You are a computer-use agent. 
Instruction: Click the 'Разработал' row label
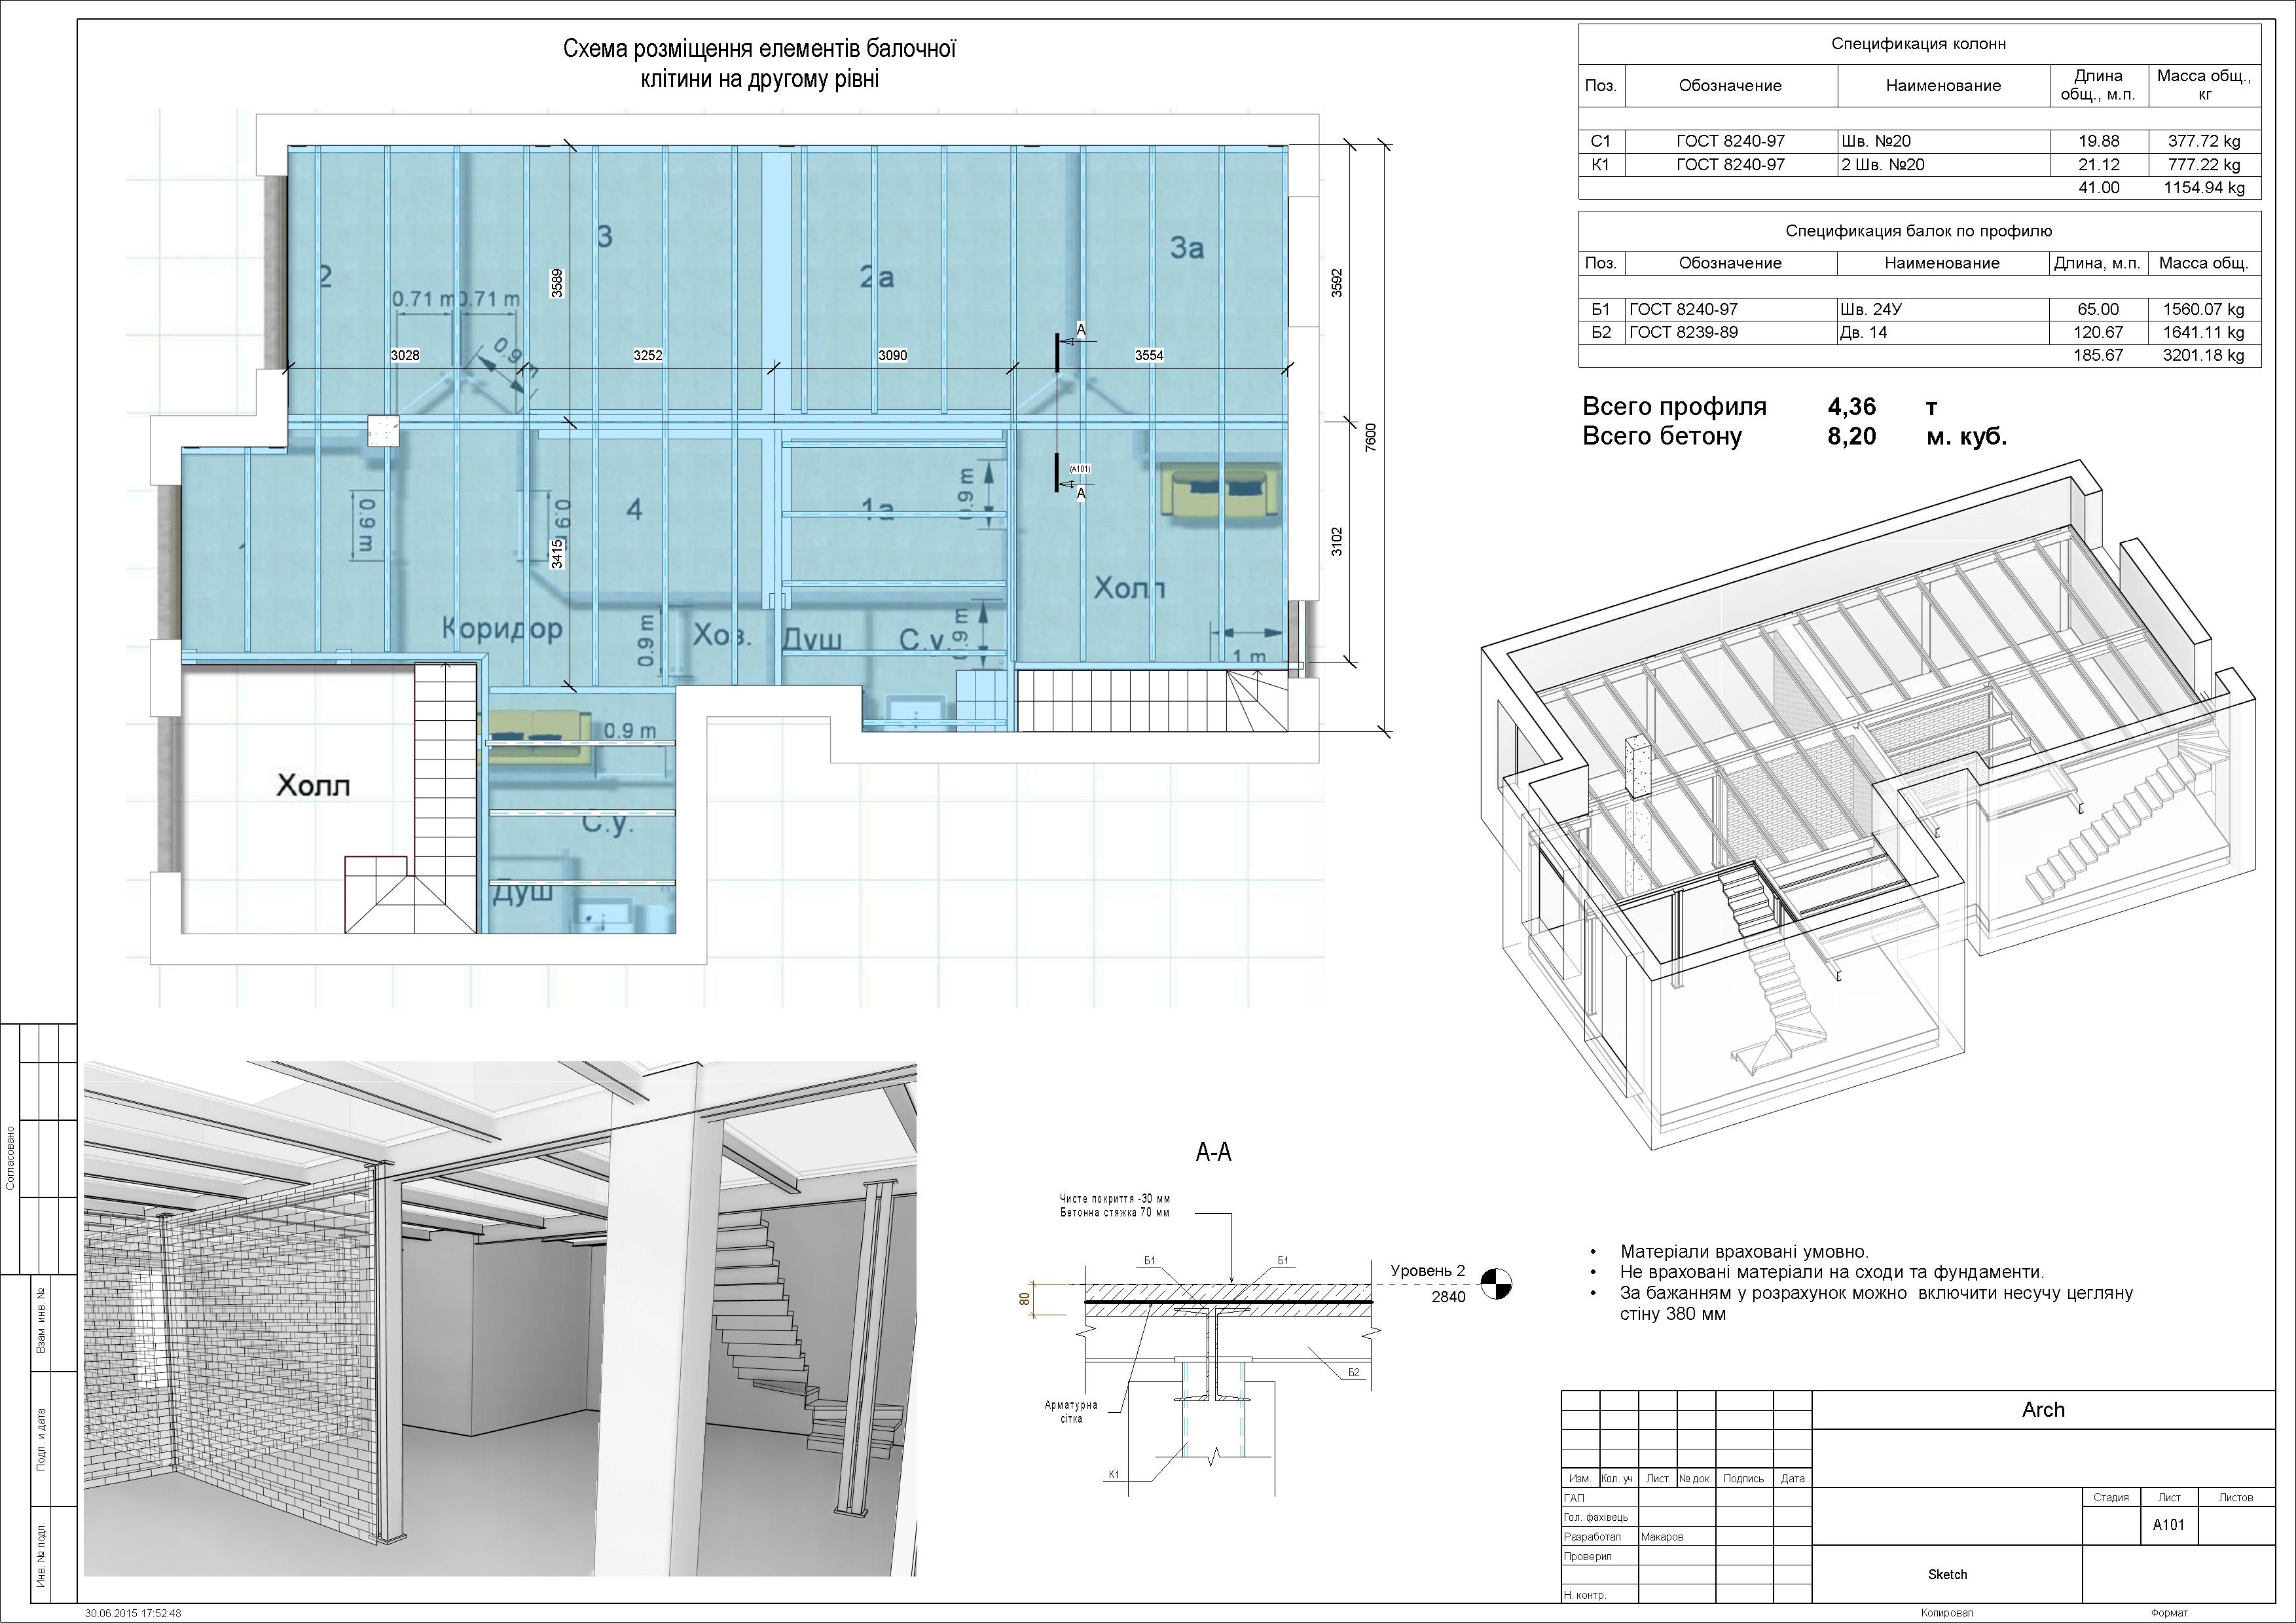pyautogui.click(x=1592, y=1537)
